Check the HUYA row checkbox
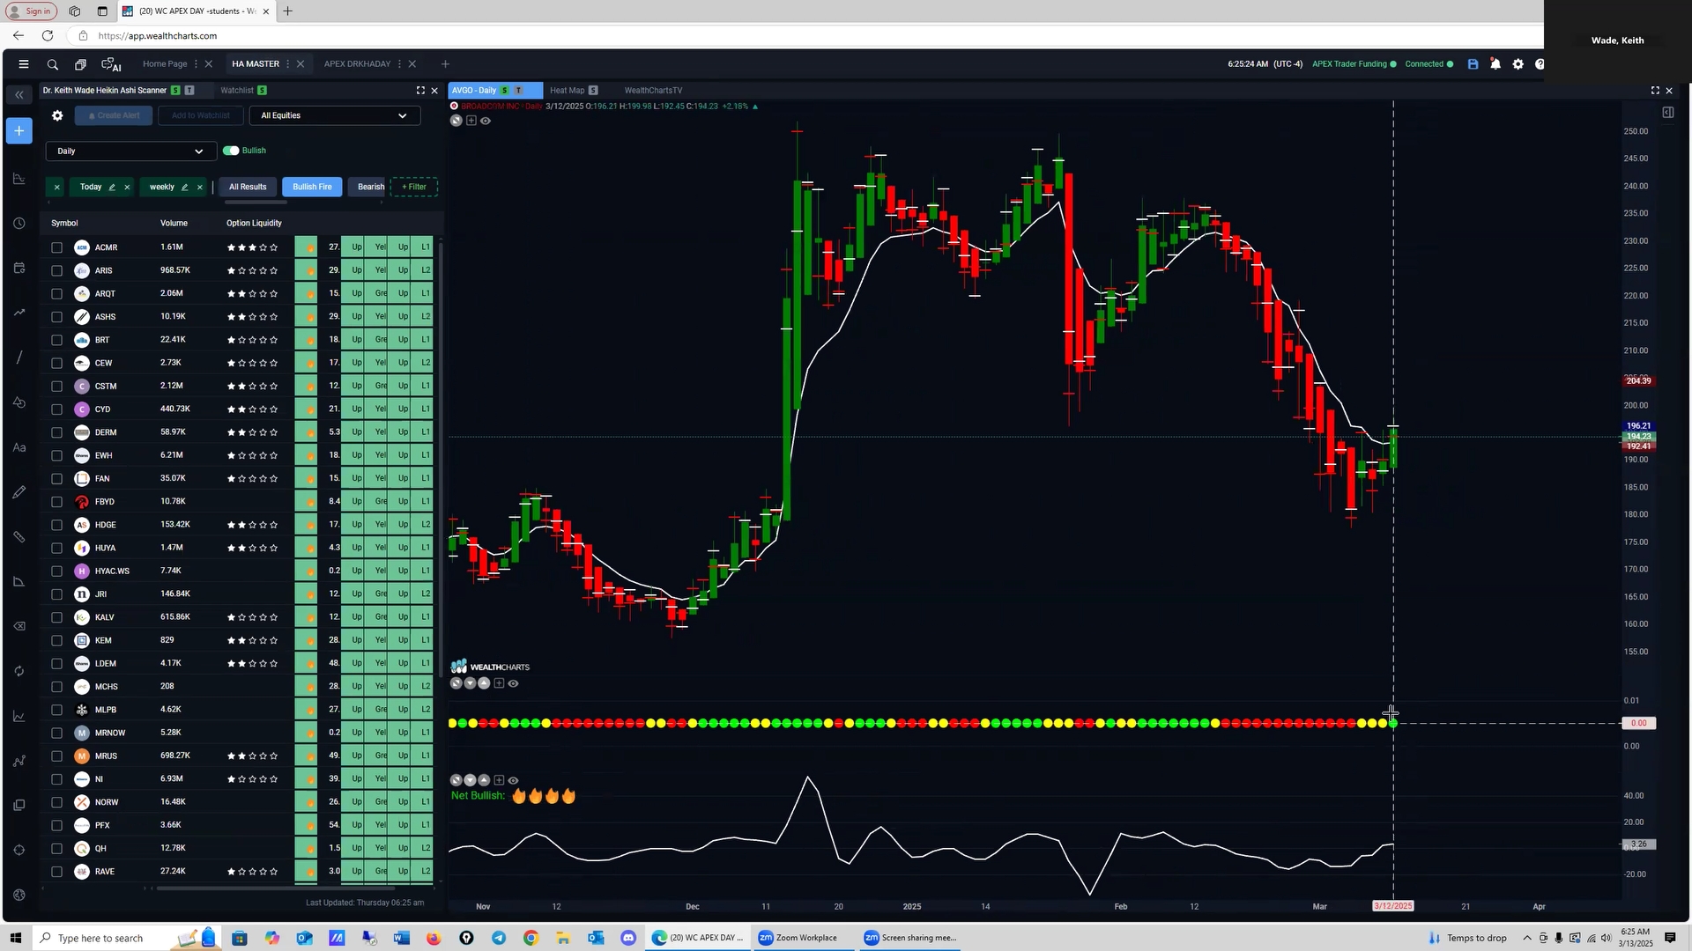 click(x=57, y=548)
